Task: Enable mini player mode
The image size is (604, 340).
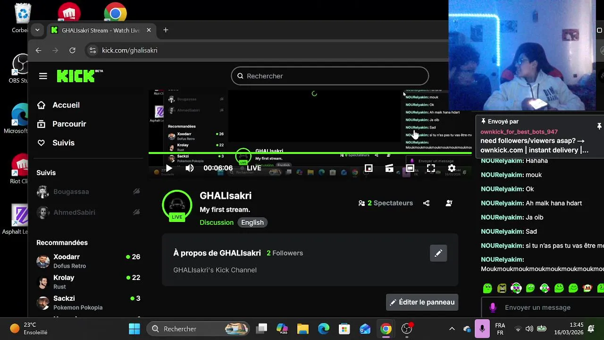Action: (x=369, y=168)
